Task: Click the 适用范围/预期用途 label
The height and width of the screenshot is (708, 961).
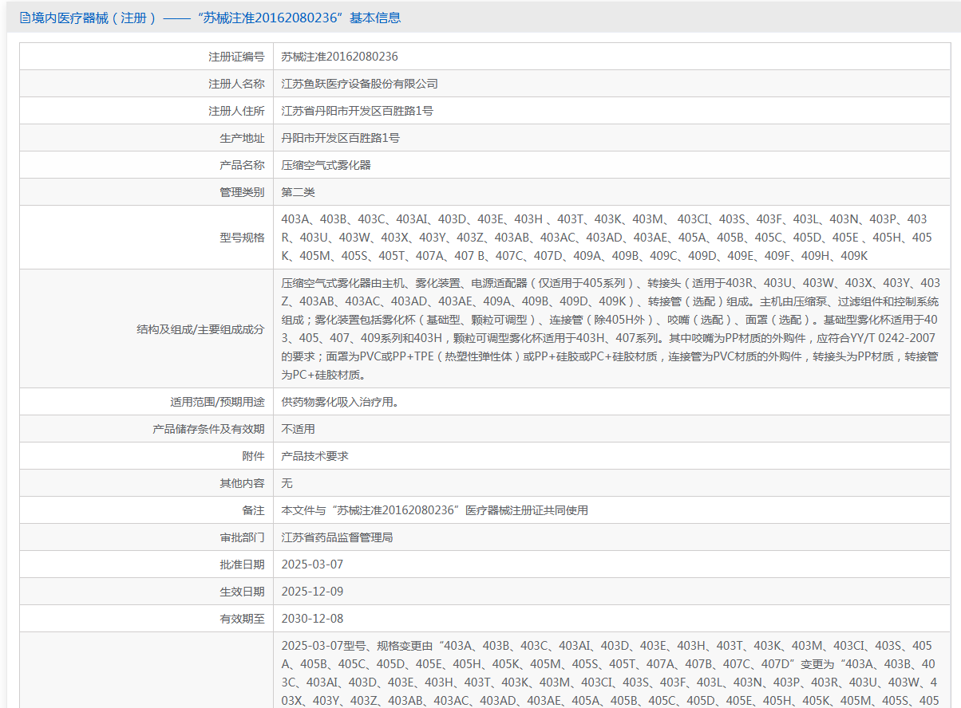Action: click(x=217, y=402)
